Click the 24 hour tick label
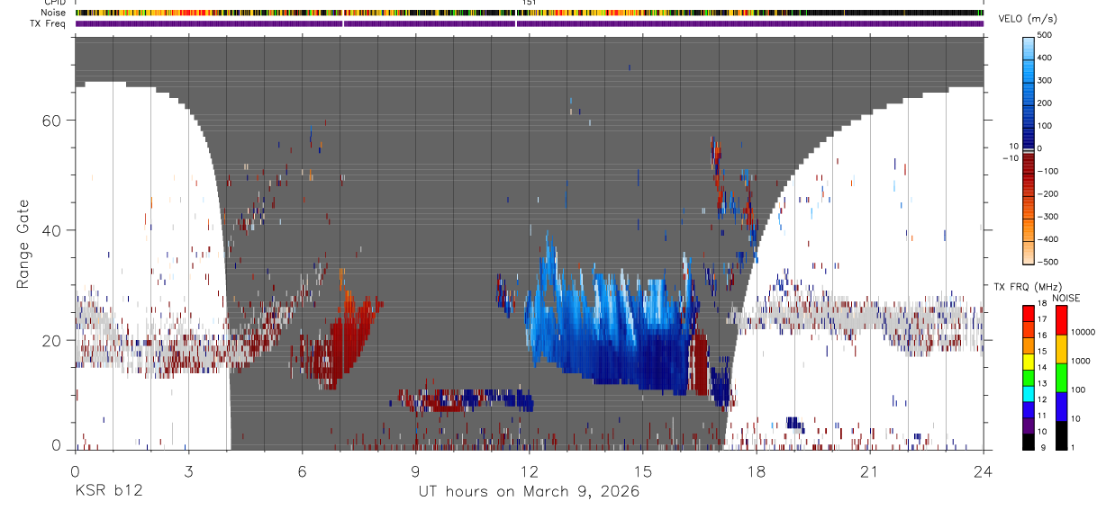1106x510 pixels. tap(984, 471)
